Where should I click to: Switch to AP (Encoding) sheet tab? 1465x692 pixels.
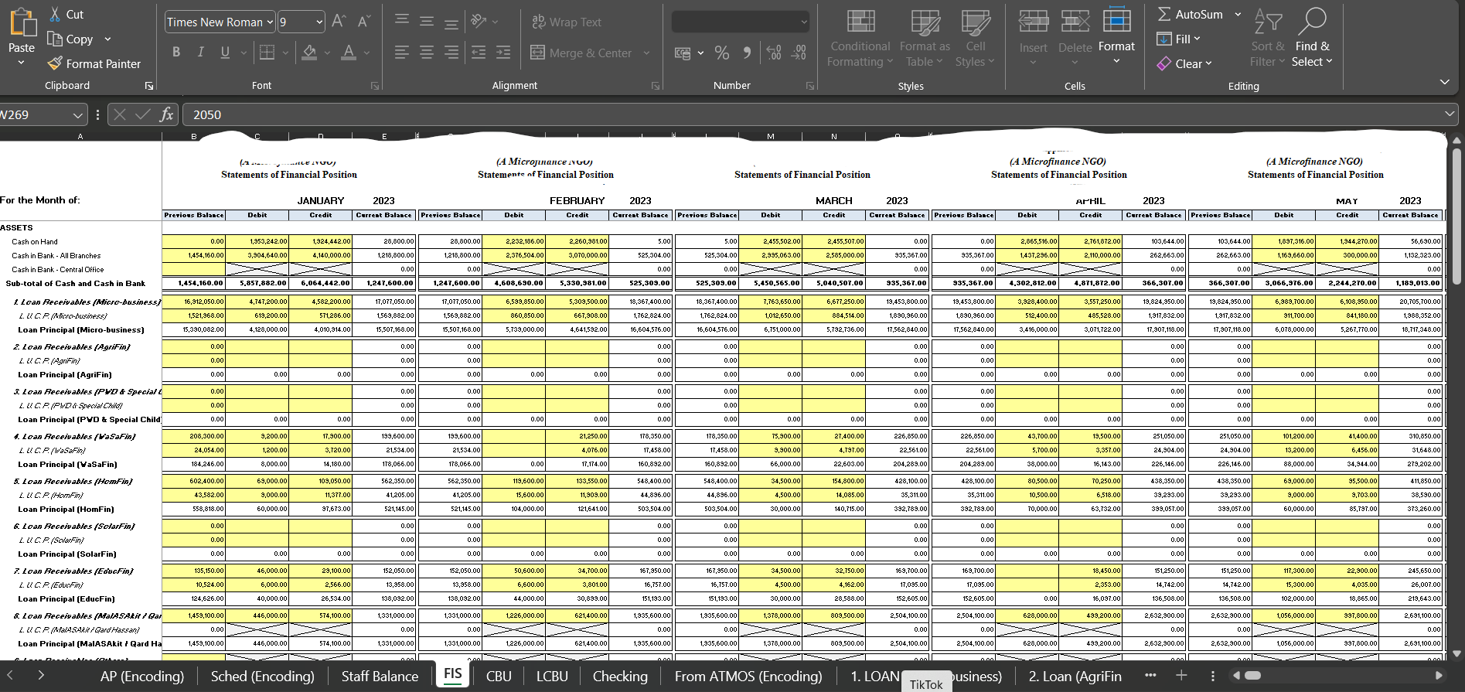point(142,677)
